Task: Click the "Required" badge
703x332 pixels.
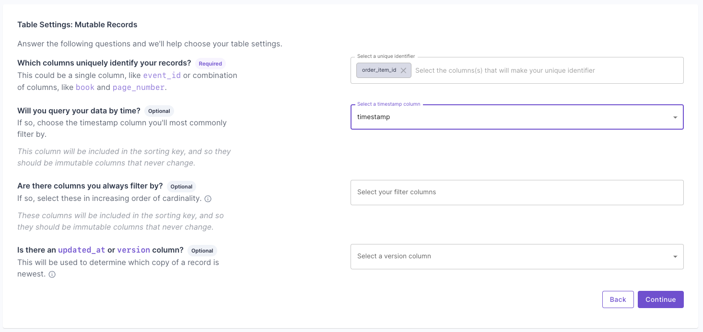Action: (210, 63)
